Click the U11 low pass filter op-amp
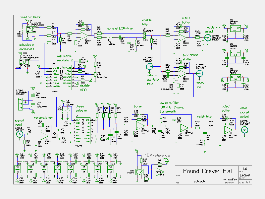Image resolution: width=265 pixels, height=199 pixels. pyautogui.click(x=184, y=128)
